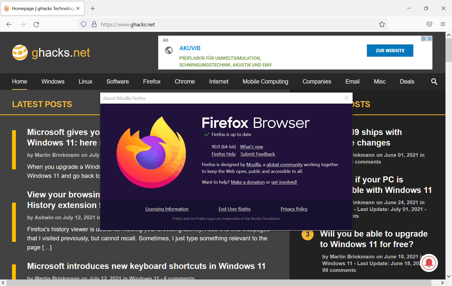452x286 pixels.
Task: Open View your browsing History extension article
Action: tap(64, 200)
